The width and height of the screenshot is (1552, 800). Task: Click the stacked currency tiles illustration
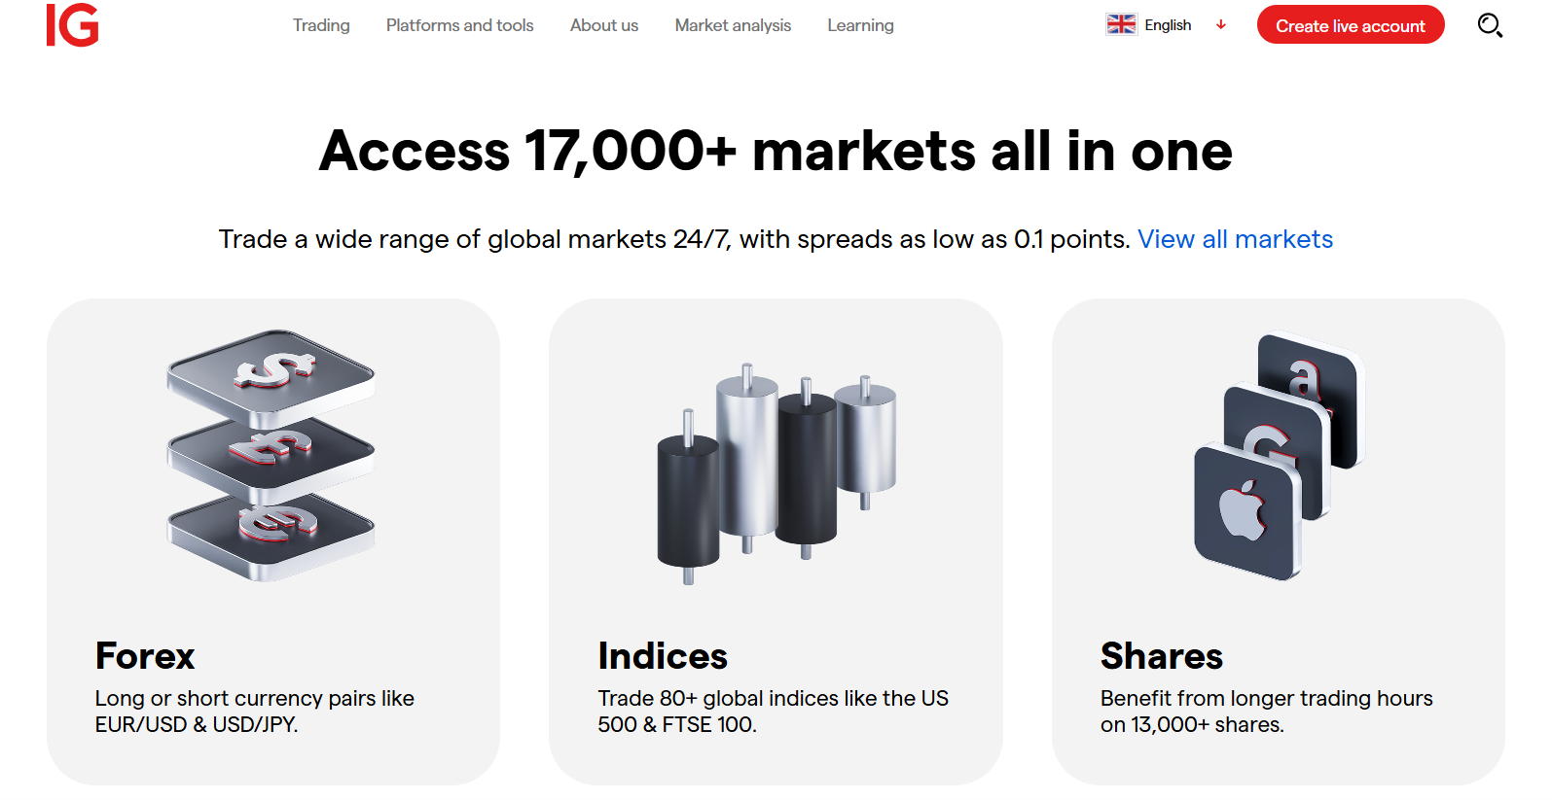coord(271,455)
